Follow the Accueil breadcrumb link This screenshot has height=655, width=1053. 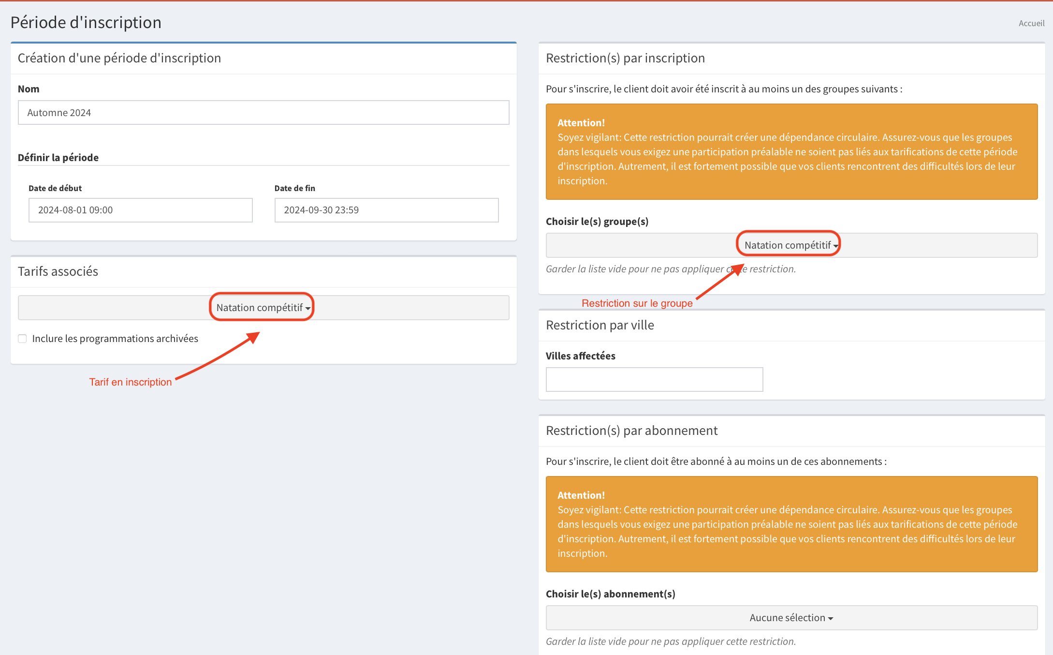click(1031, 23)
